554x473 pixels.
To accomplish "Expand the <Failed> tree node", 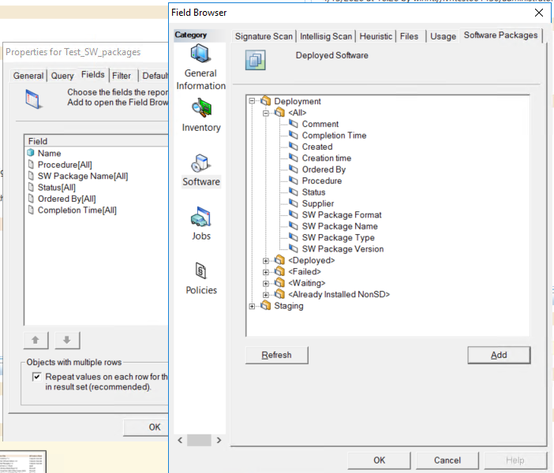I will 266,272.
